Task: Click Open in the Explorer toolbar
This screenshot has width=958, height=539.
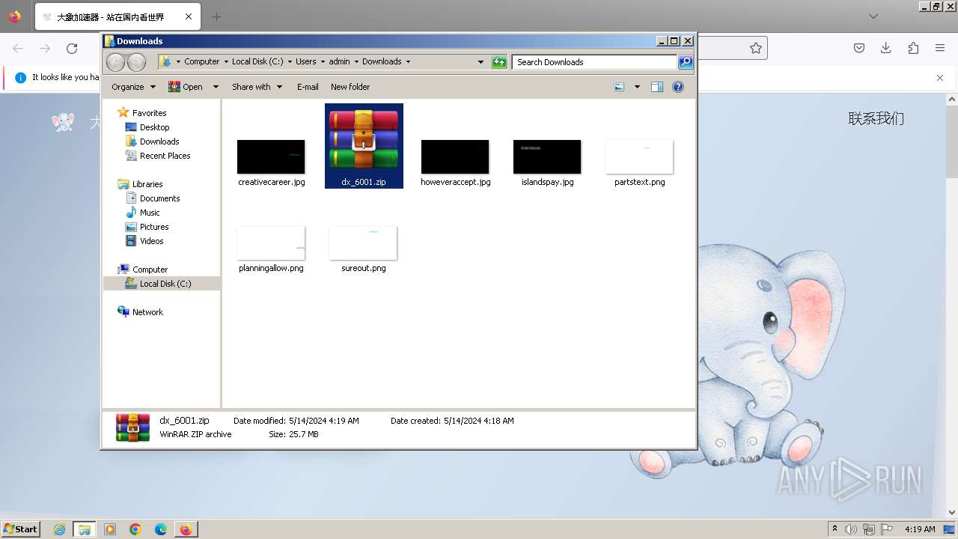Action: point(186,87)
